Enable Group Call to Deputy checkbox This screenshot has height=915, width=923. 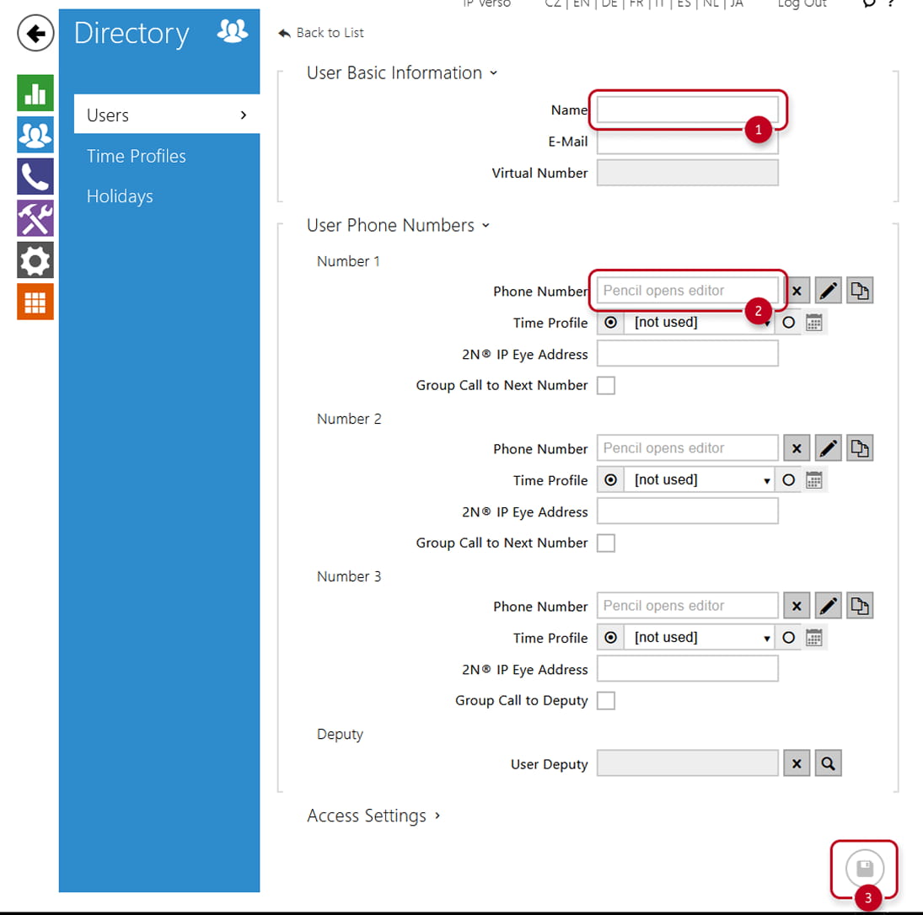(606, 701)
